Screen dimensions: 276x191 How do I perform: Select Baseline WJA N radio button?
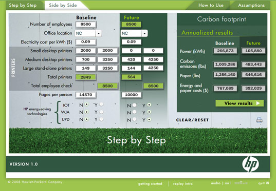click(86, 112)
